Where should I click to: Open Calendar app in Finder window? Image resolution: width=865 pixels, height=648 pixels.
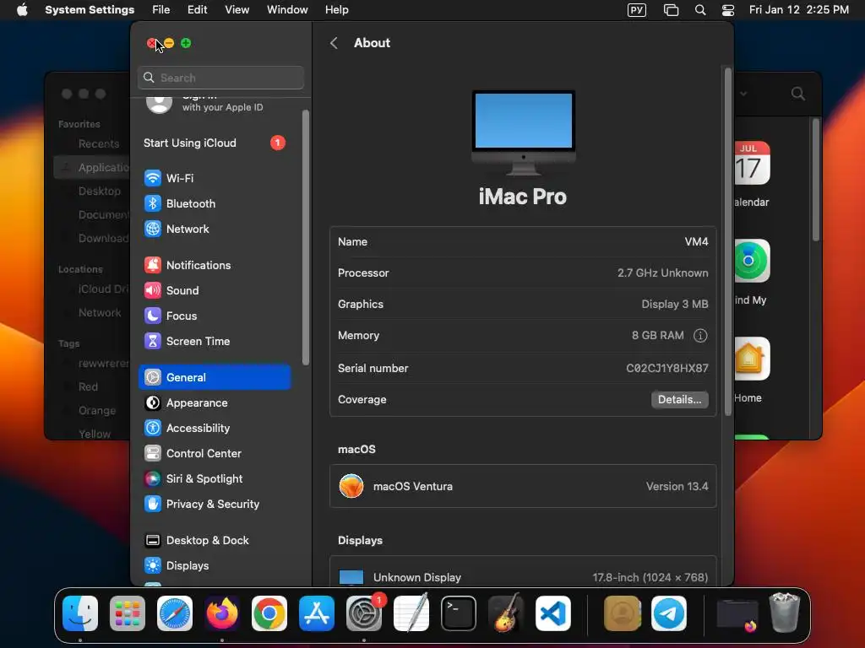(x=751, y=174)
